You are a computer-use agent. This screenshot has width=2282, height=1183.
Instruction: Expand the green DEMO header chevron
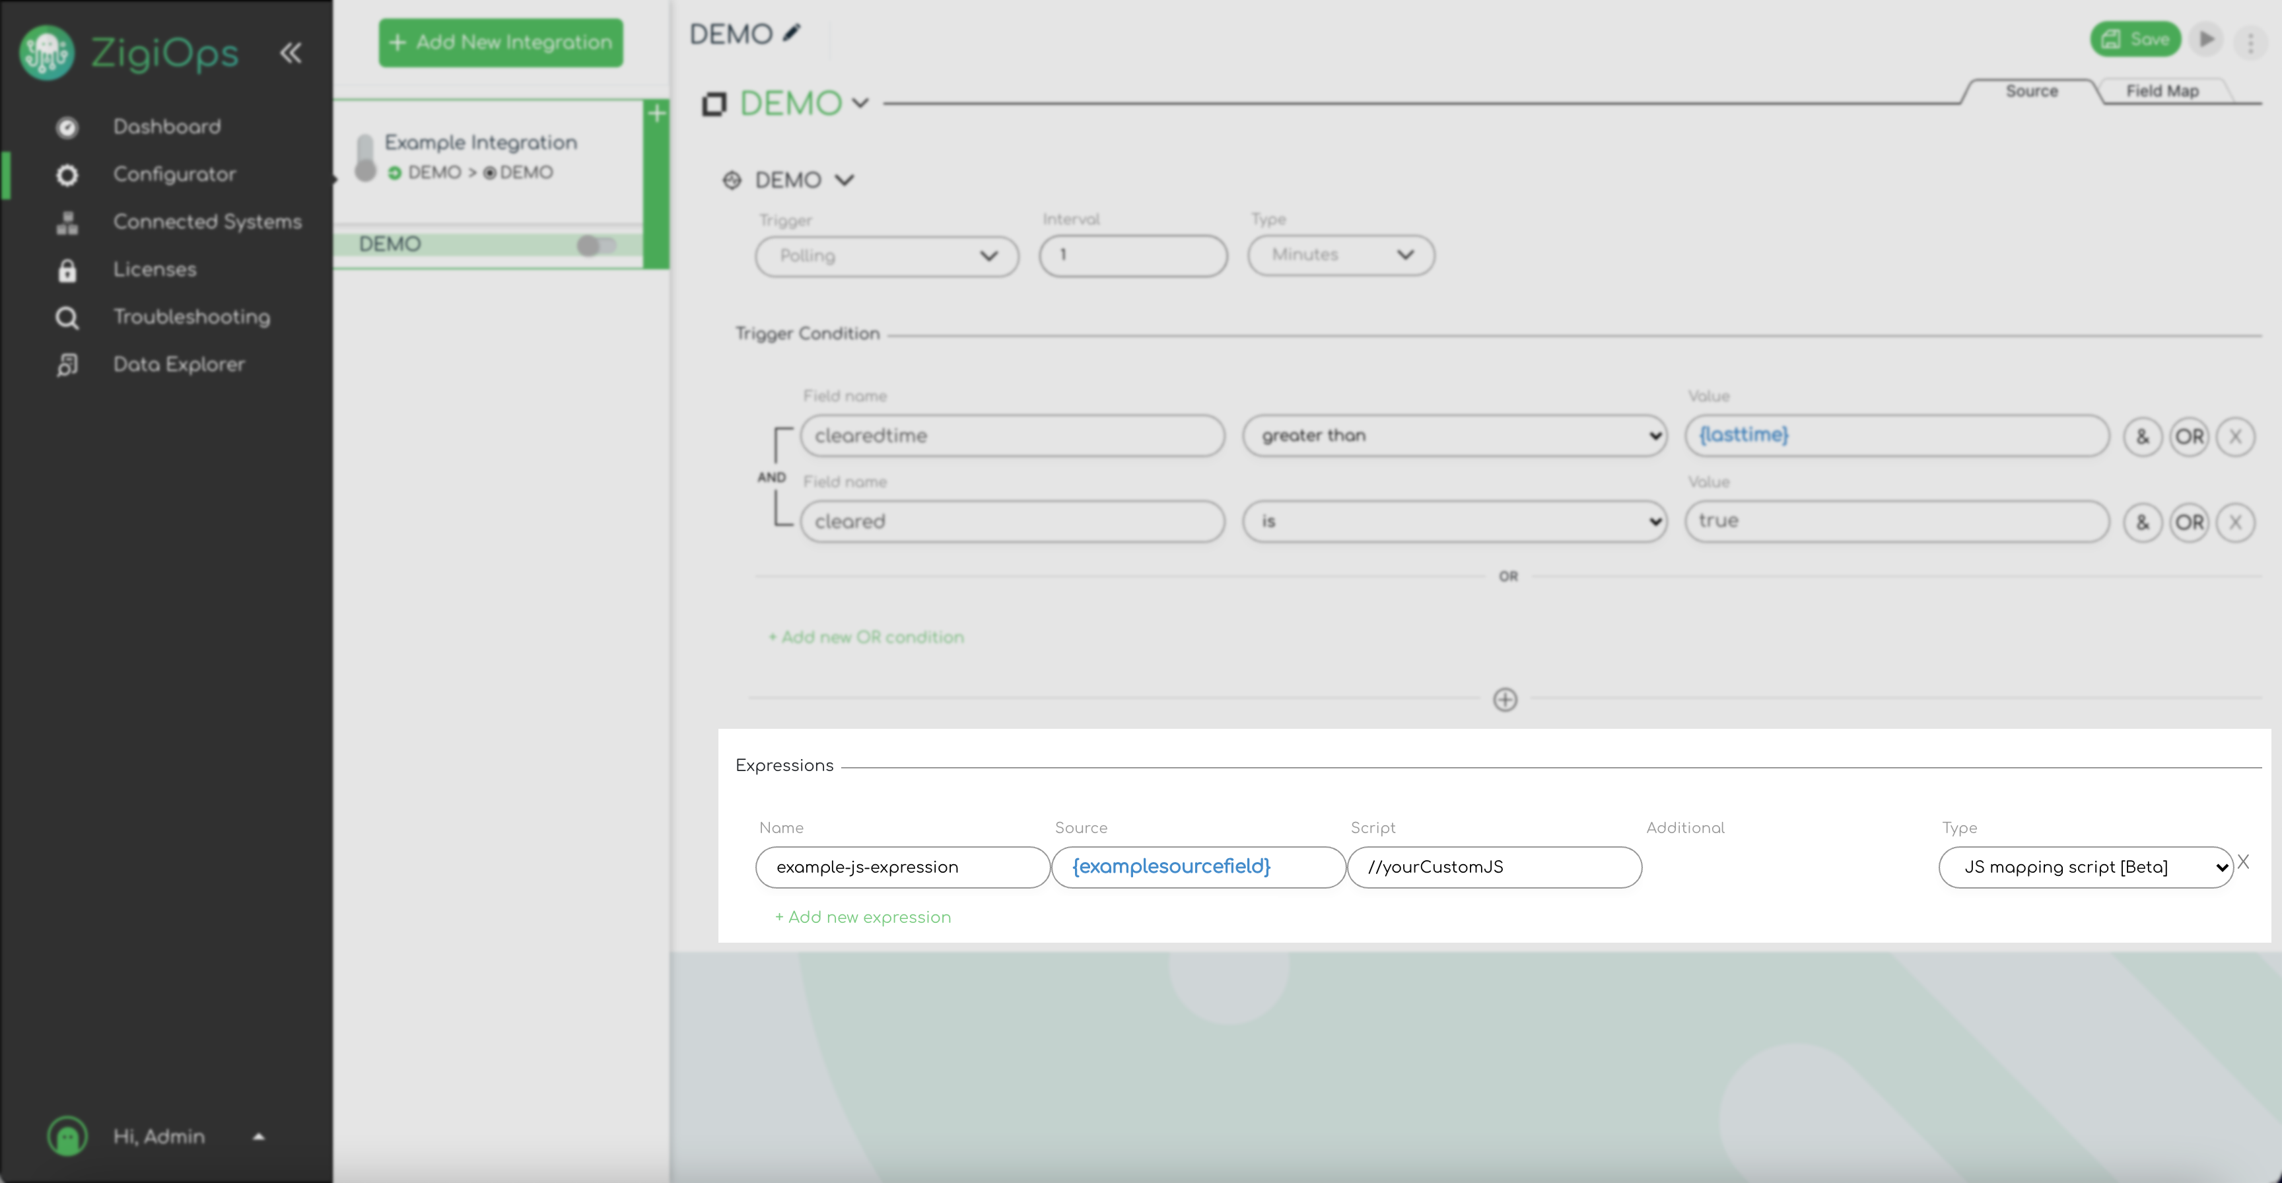coord(860,103)
